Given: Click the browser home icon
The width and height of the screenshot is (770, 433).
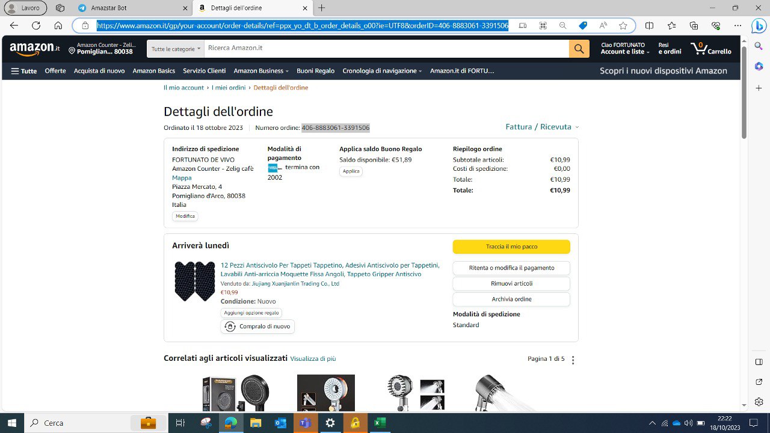Looking at the screenshot, I should coord(58,25).
